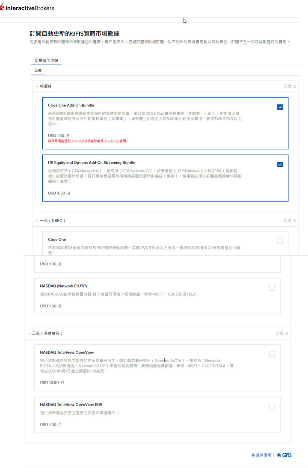Screen dimensions: 308x471
Task: Select the 北美 region tab
Action: tap(38, 71)
